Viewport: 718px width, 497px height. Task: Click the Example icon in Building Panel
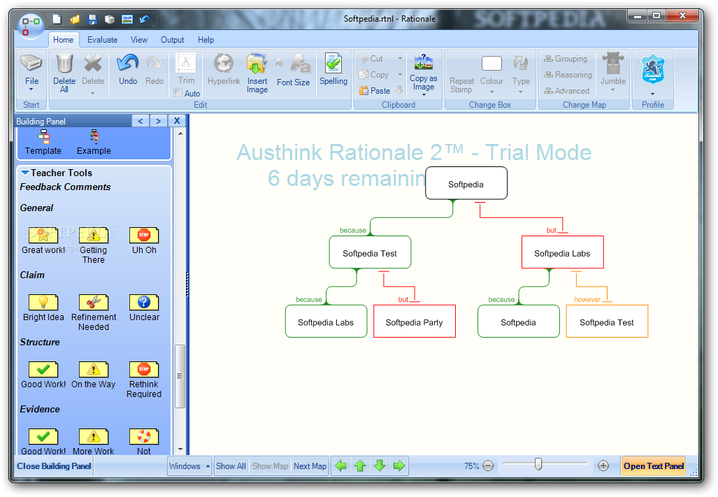[x=94, y=136]
